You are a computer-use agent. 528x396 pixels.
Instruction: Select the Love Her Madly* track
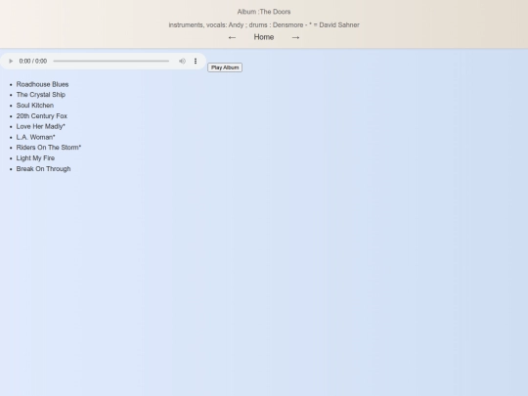coord(41,126)
